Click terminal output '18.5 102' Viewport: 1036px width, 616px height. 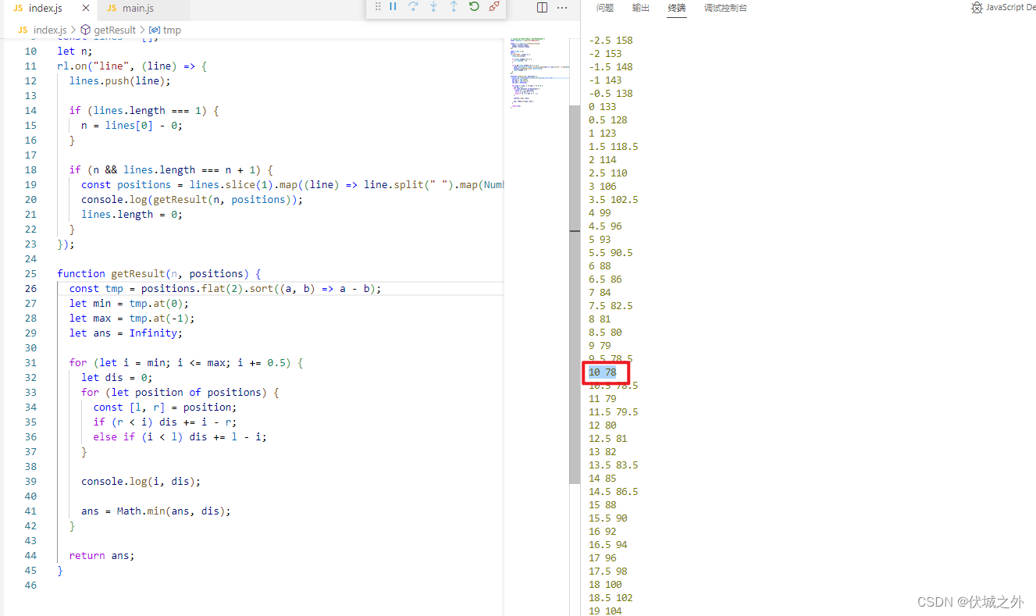point(611,597)
